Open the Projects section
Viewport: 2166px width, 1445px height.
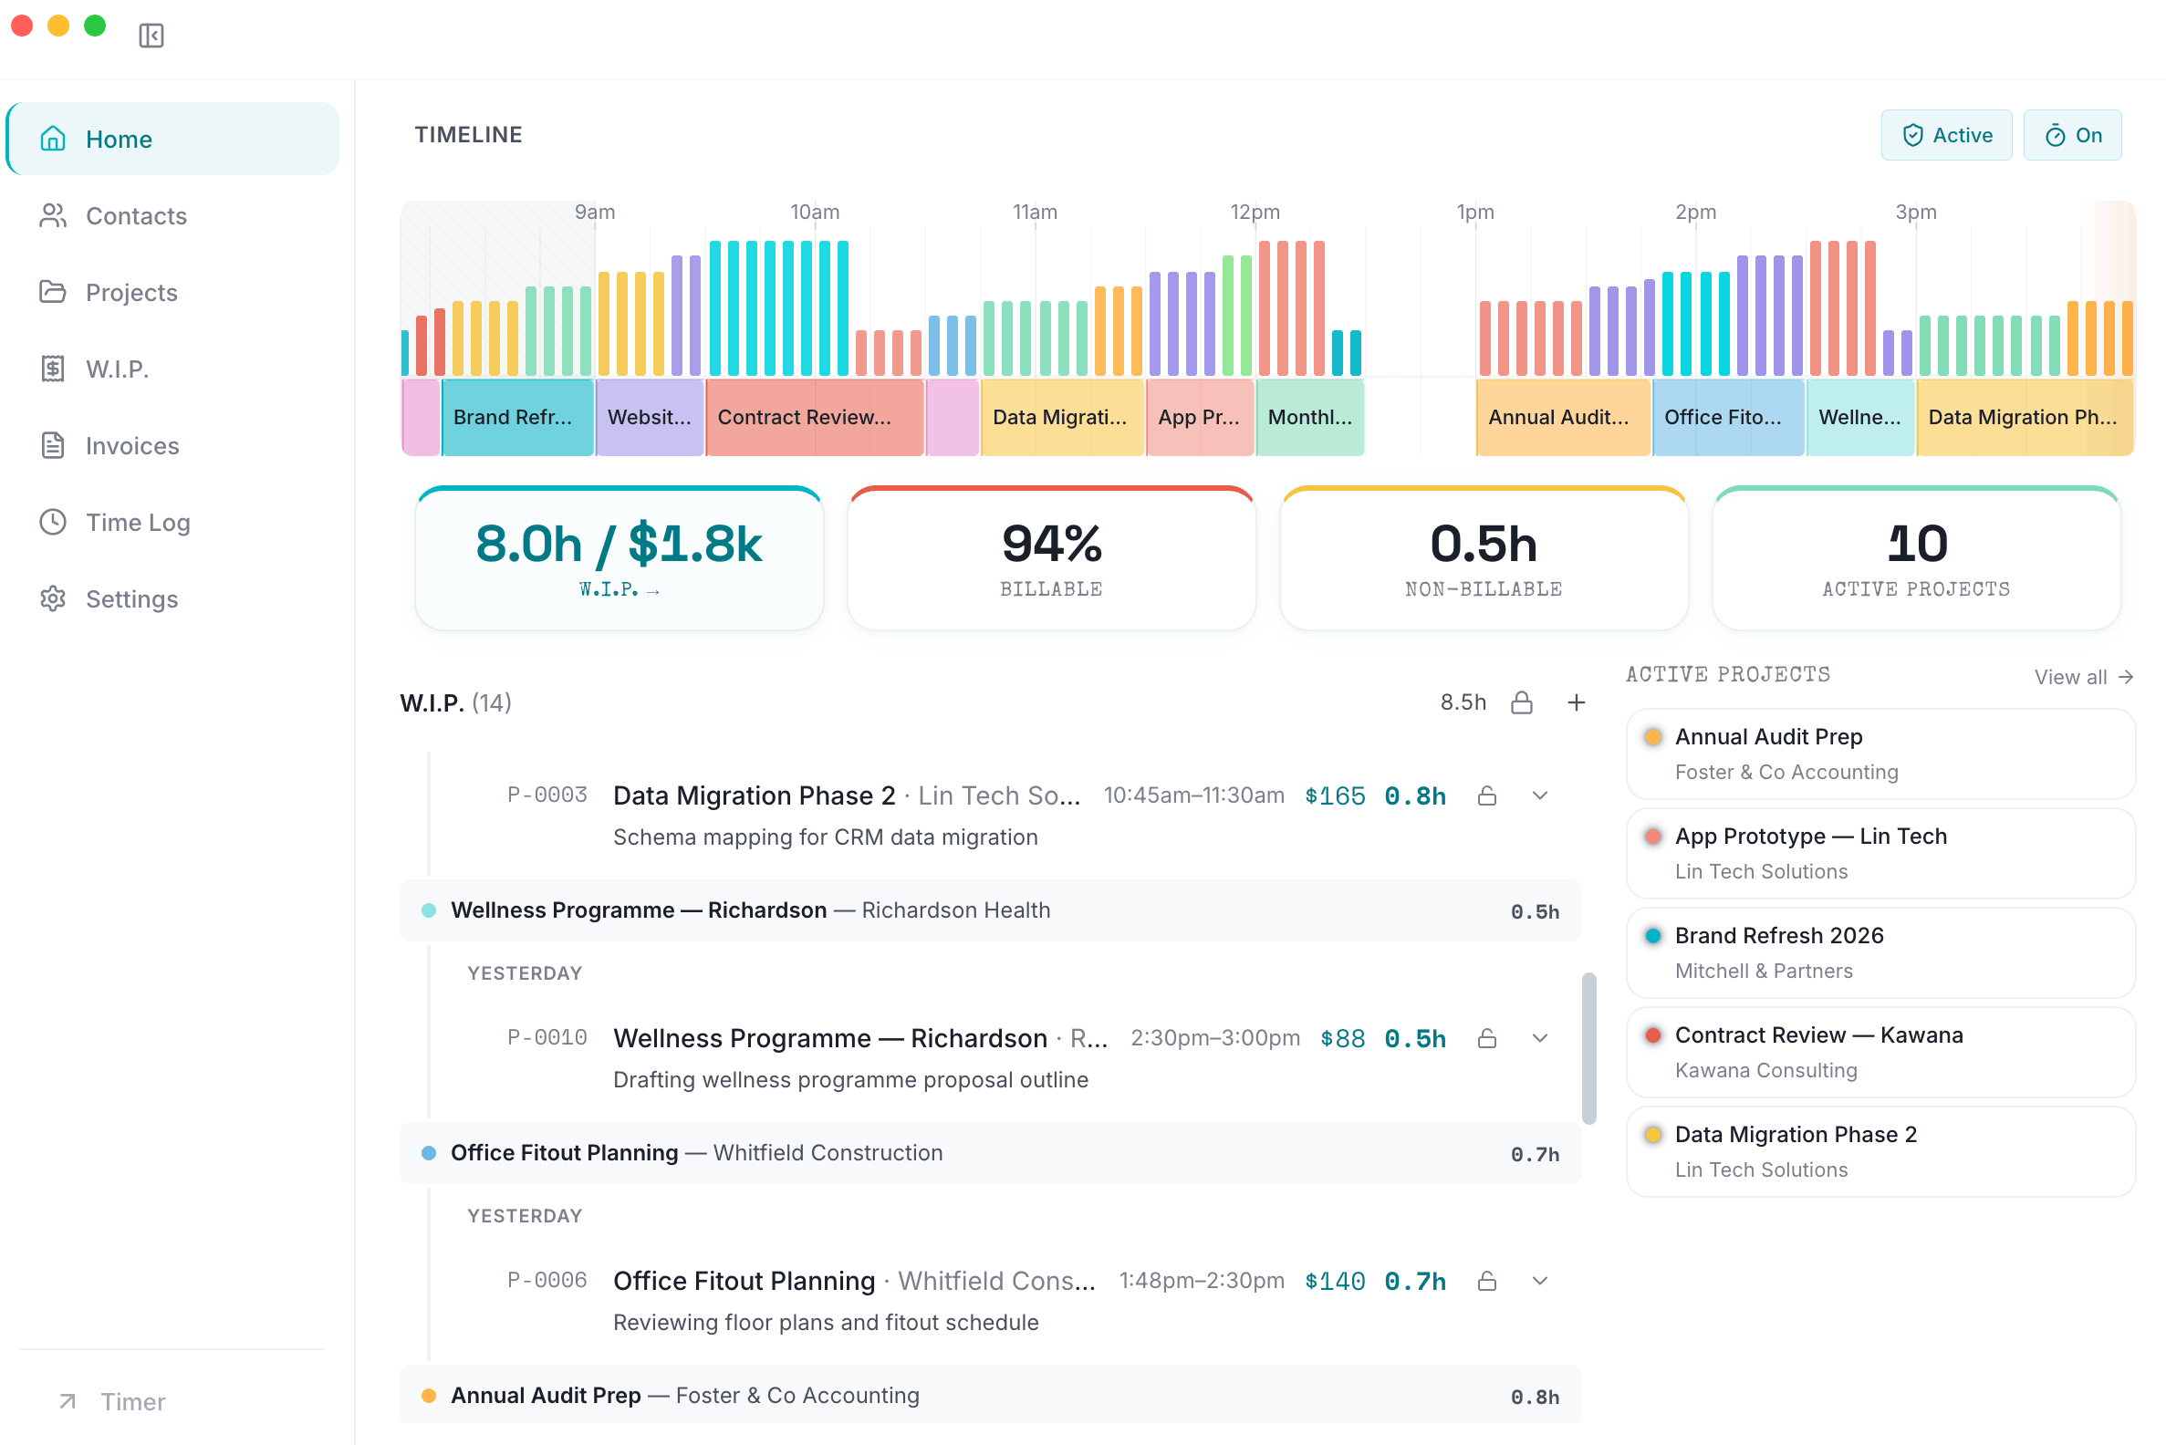tap(173, 292)
